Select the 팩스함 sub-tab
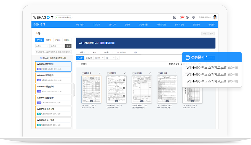 tap(80, 58)
